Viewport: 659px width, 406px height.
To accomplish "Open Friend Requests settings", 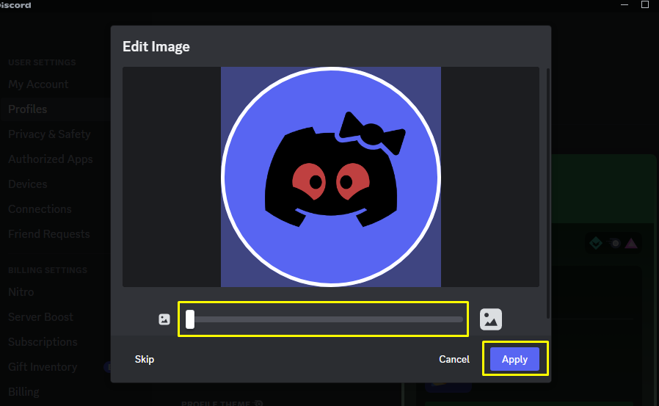I will click(x=48, y=234).
